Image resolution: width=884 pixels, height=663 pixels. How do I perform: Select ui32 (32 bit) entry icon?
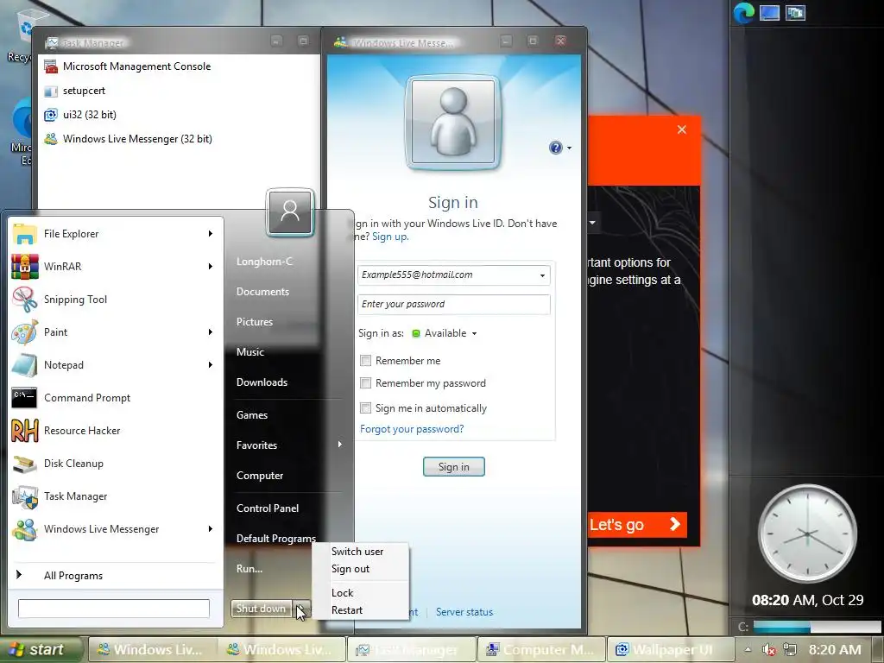(x=51, y=115)
